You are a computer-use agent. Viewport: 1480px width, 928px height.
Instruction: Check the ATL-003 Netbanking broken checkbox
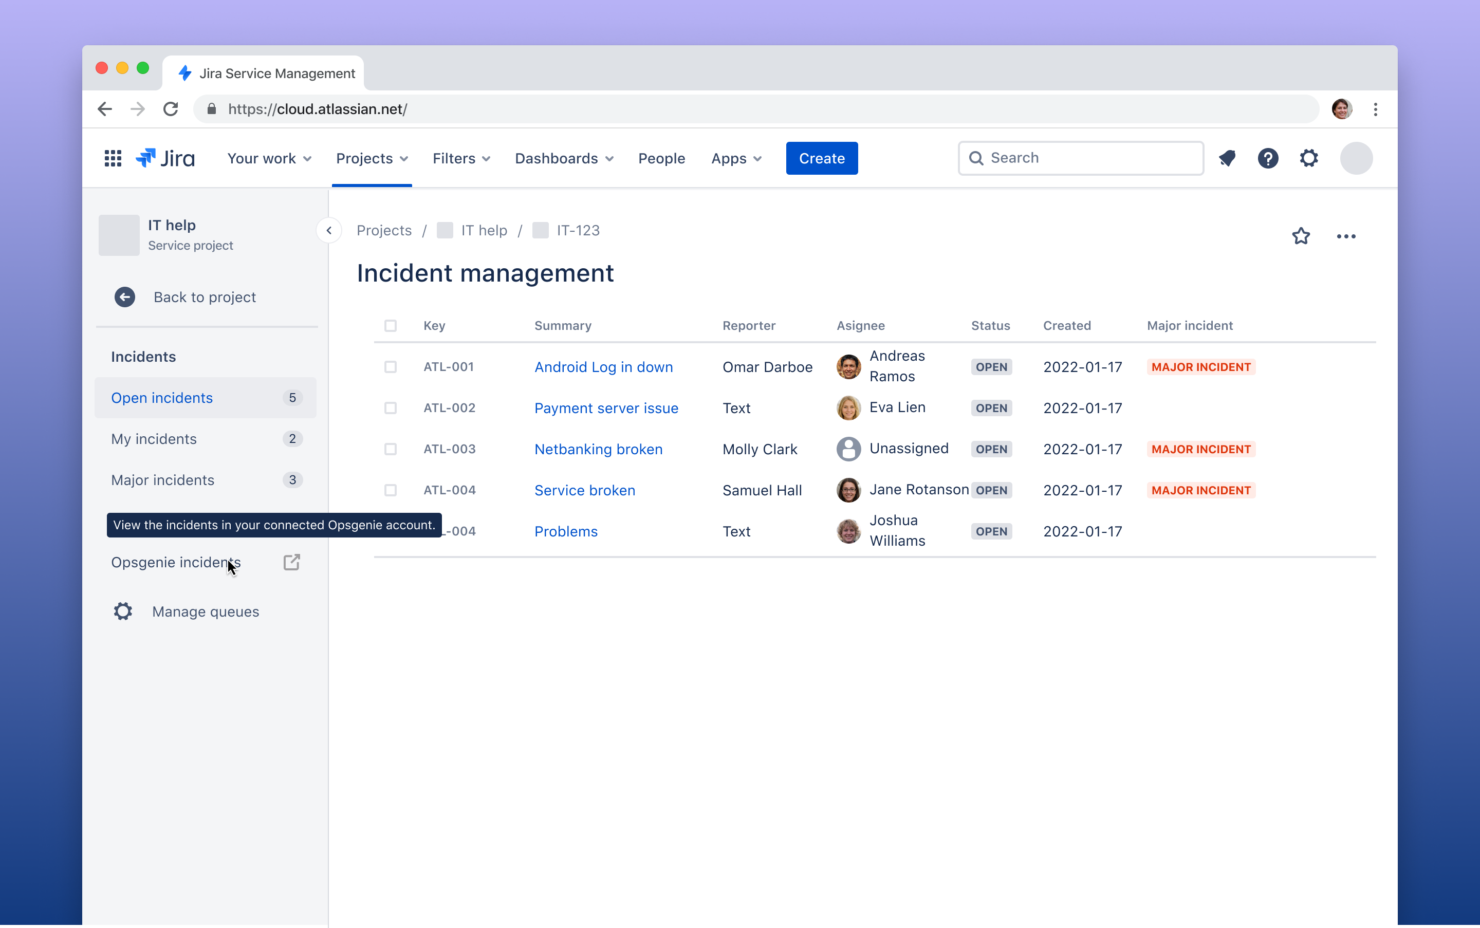click(x=391, y=449)
